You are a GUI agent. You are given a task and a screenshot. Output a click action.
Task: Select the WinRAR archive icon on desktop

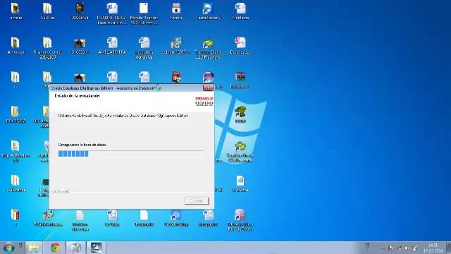coord(240,79)
